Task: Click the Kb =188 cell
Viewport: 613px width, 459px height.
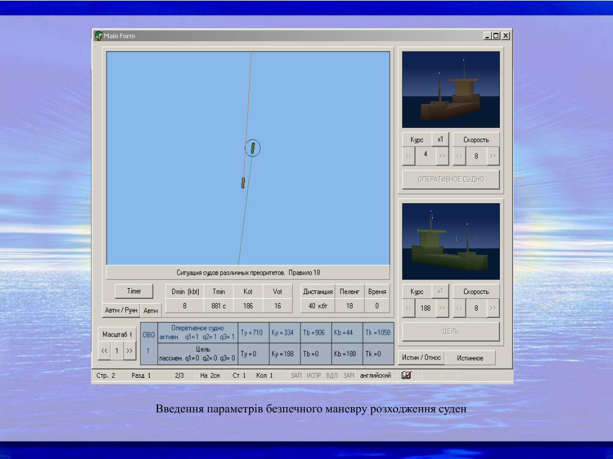Action: (347, 354)
